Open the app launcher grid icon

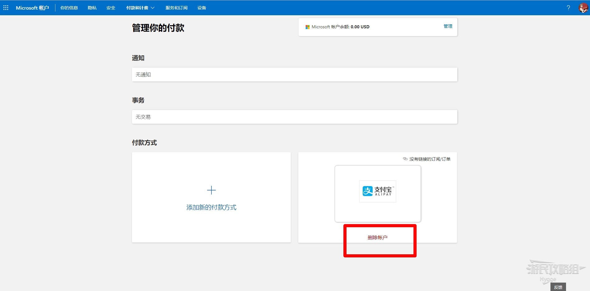coord(6,8)
